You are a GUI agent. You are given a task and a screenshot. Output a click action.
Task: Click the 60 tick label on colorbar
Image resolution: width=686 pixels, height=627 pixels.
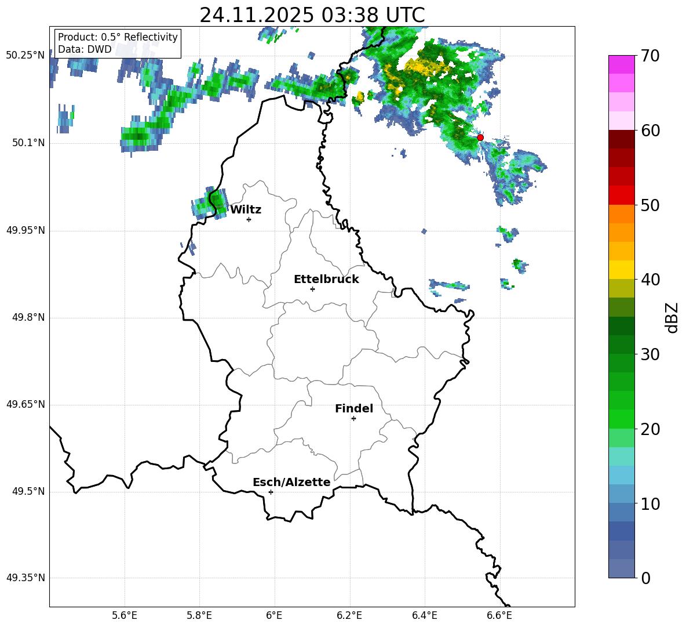coord(650,131)
